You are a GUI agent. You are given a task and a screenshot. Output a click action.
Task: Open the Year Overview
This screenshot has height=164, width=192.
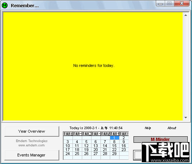[32, 131]
